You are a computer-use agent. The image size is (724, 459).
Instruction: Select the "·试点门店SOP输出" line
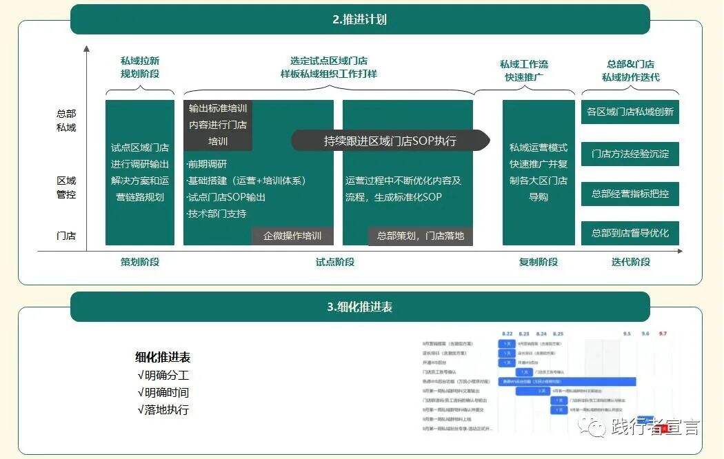click(225, 197)
